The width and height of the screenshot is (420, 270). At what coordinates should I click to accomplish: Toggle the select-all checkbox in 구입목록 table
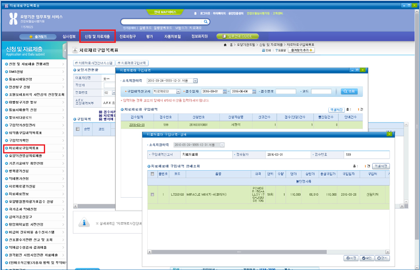(x=78, y=129)
